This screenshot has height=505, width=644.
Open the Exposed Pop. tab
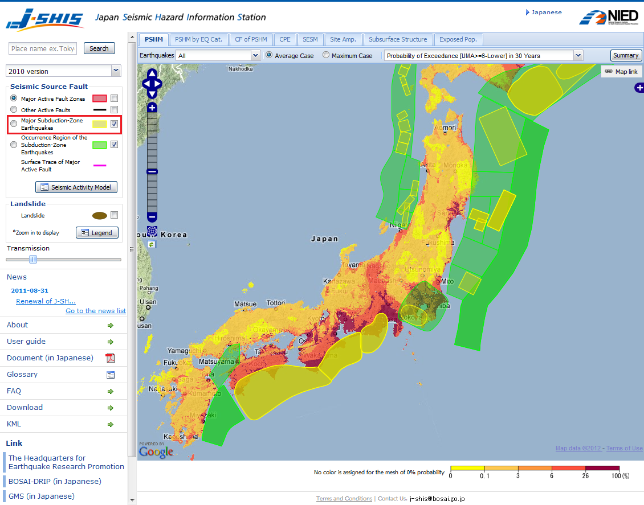pyautogui.click(x=459, y=39)
